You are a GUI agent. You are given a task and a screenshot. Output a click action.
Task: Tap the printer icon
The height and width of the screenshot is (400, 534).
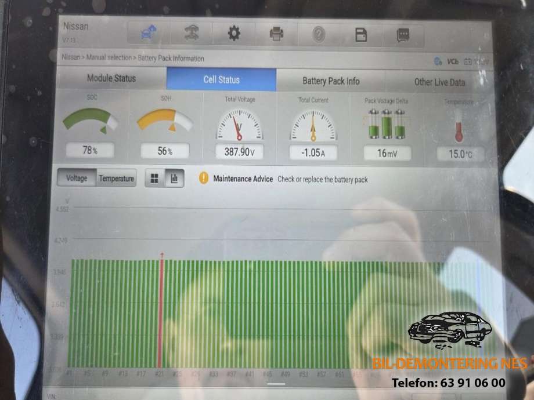pos(276,34)
